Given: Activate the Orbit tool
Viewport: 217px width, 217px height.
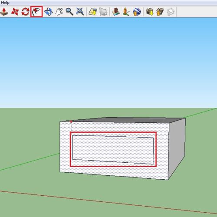Looking at the screenshot, I should [x=49, y=12].
